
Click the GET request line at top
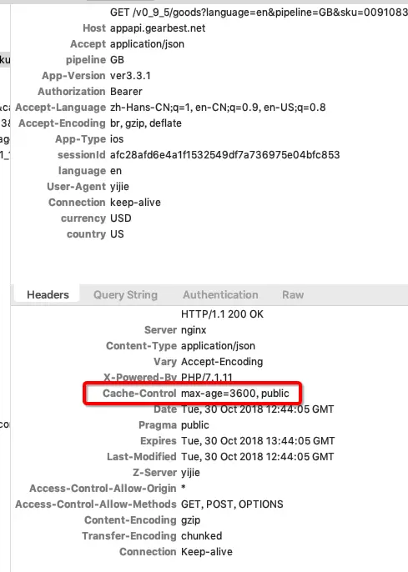pyautogui.click(x=259, y=13)
